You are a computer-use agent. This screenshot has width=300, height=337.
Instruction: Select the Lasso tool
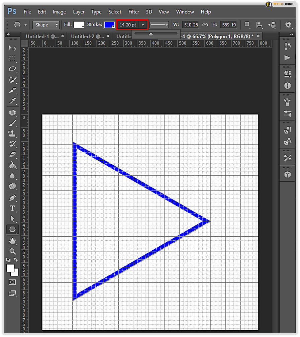coord(12,69)
